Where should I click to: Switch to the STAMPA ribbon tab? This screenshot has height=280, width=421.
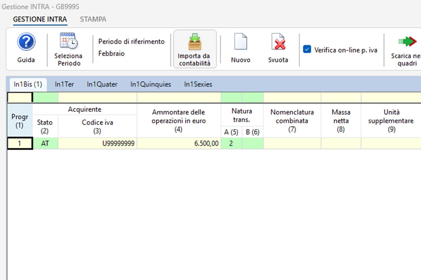(93, 19)
